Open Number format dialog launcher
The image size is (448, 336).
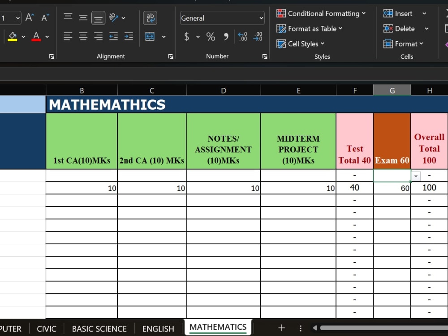click(x=265, y=56)
